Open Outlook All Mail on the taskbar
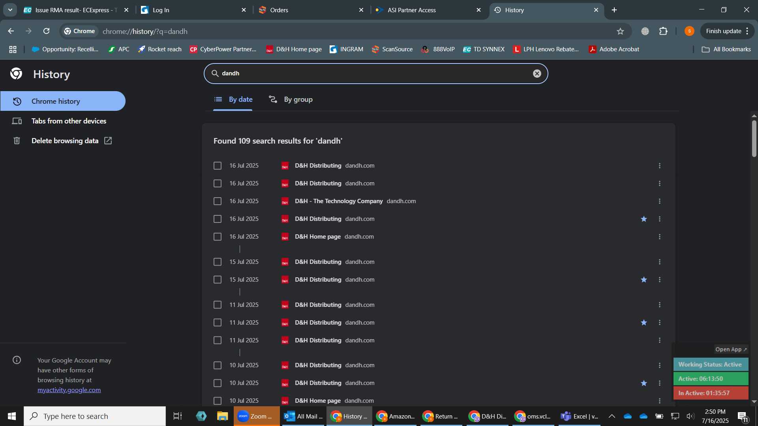The height and width of the screenshot is (426, 758). pos(303,416)
